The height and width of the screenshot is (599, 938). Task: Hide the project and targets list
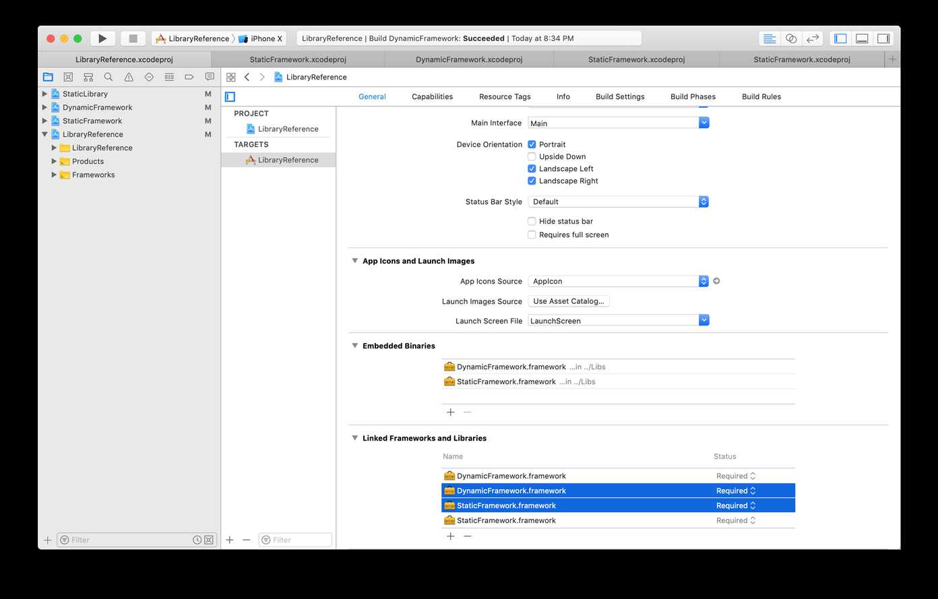click(230, 96)
